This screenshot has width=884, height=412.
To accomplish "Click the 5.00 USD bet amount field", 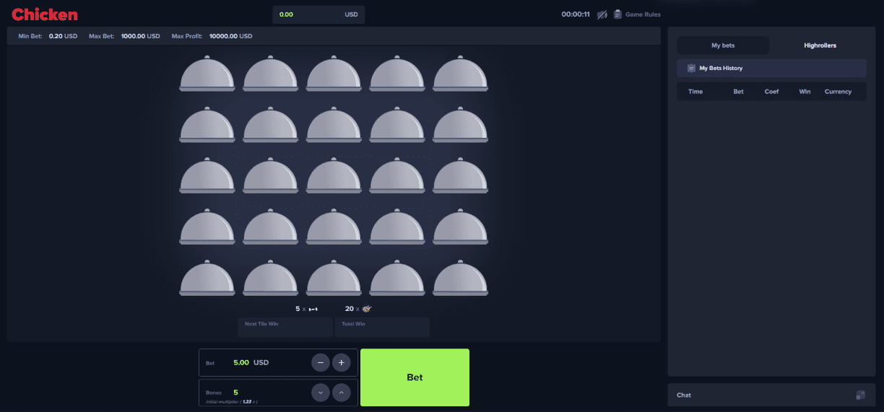I will click(251, 362).
